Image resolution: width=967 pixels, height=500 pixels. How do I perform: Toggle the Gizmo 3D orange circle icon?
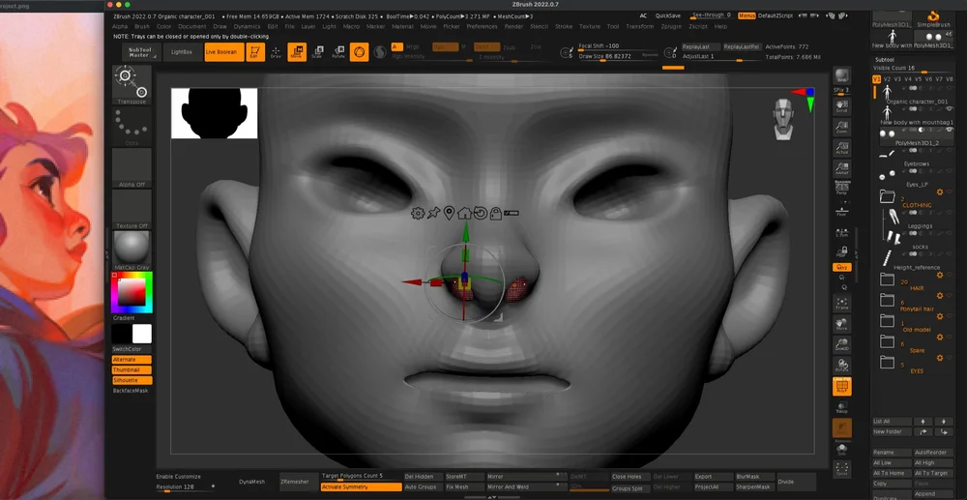tap(359, 52)
